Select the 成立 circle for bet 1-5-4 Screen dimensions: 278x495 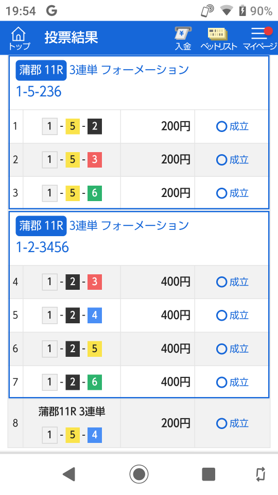(x=221, y=423)
